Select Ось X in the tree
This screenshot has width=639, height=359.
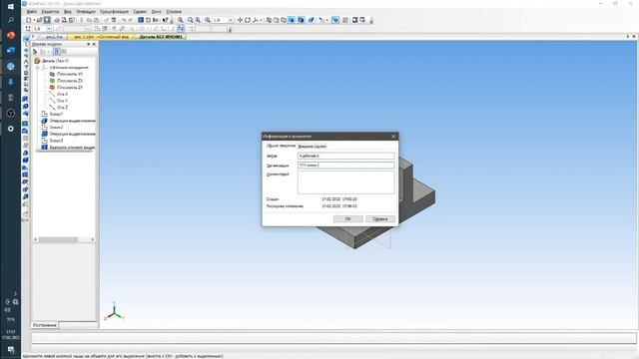(x=62, y=94)
